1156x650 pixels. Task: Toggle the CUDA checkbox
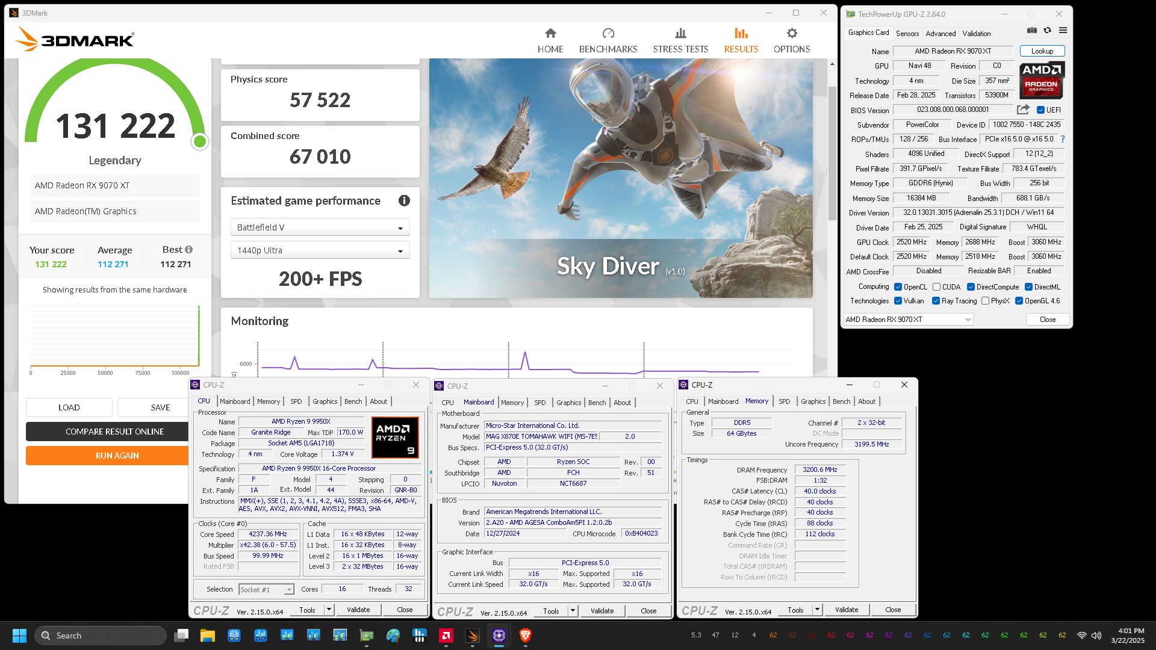936,287
